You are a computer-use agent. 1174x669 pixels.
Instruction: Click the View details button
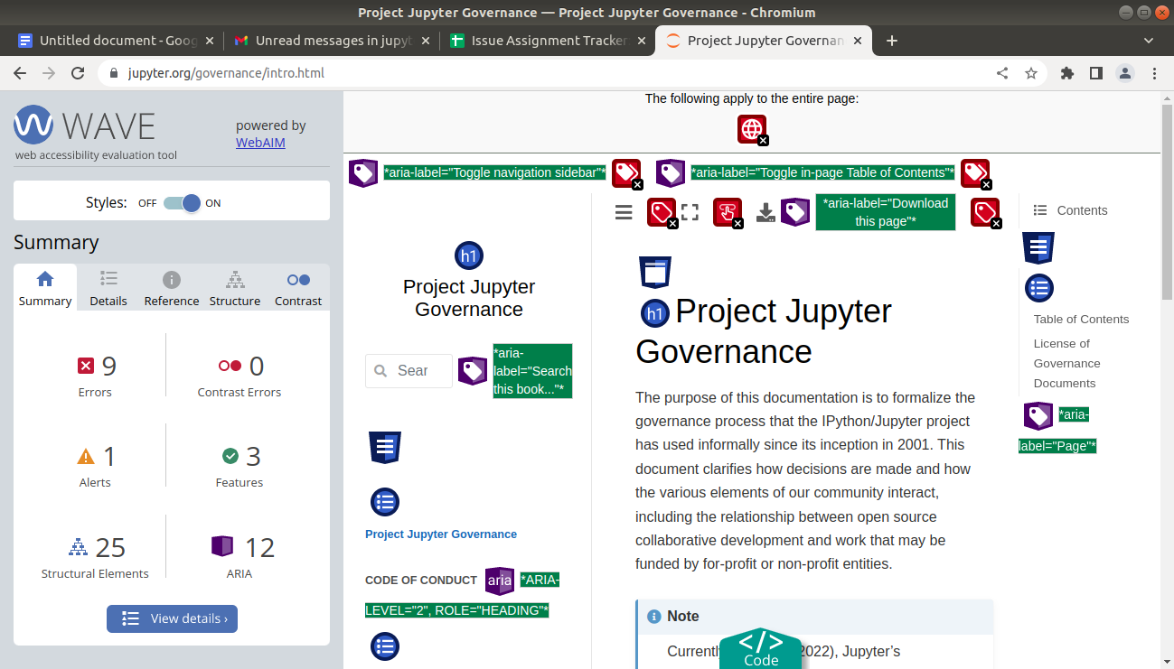tap(172, 618)
